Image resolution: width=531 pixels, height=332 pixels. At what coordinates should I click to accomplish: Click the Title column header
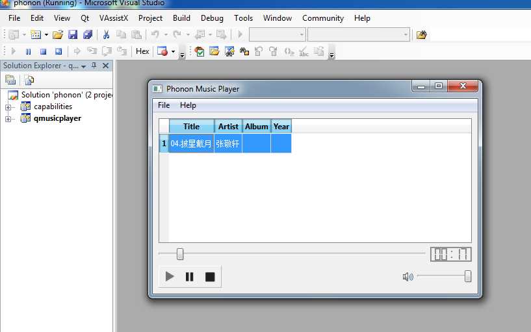click(191, 127)
